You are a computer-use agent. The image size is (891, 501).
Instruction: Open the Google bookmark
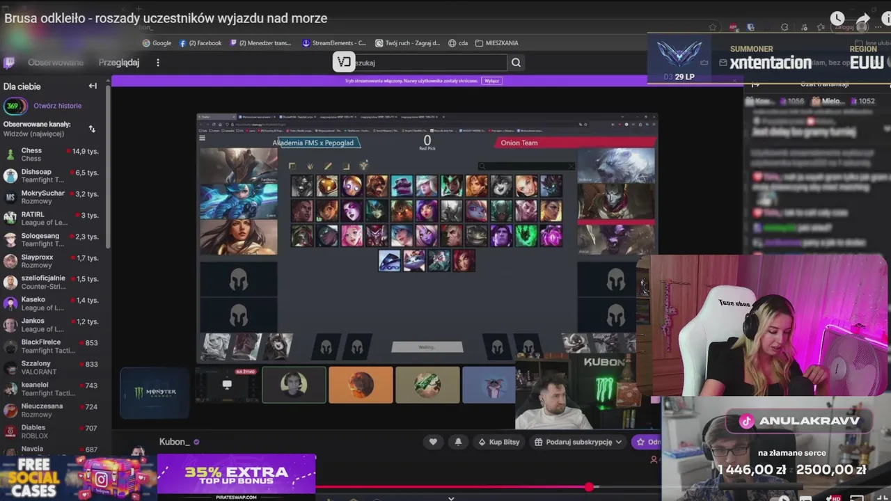point(157,43)
